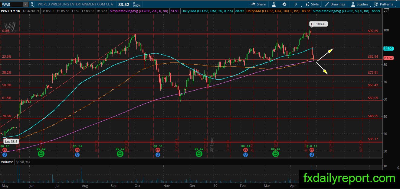This screenshot has height=189, width=400.
Task: Select DailySMA (CLOSE, DAY, 50, 0, no) label
Action: tap(208, 11)
